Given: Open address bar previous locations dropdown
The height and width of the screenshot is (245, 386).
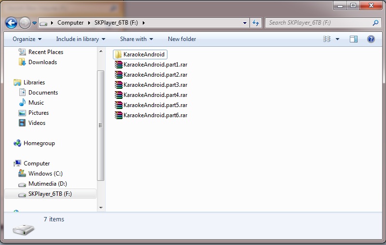Looking at the screenshot, I should click(x=245, y=23).
